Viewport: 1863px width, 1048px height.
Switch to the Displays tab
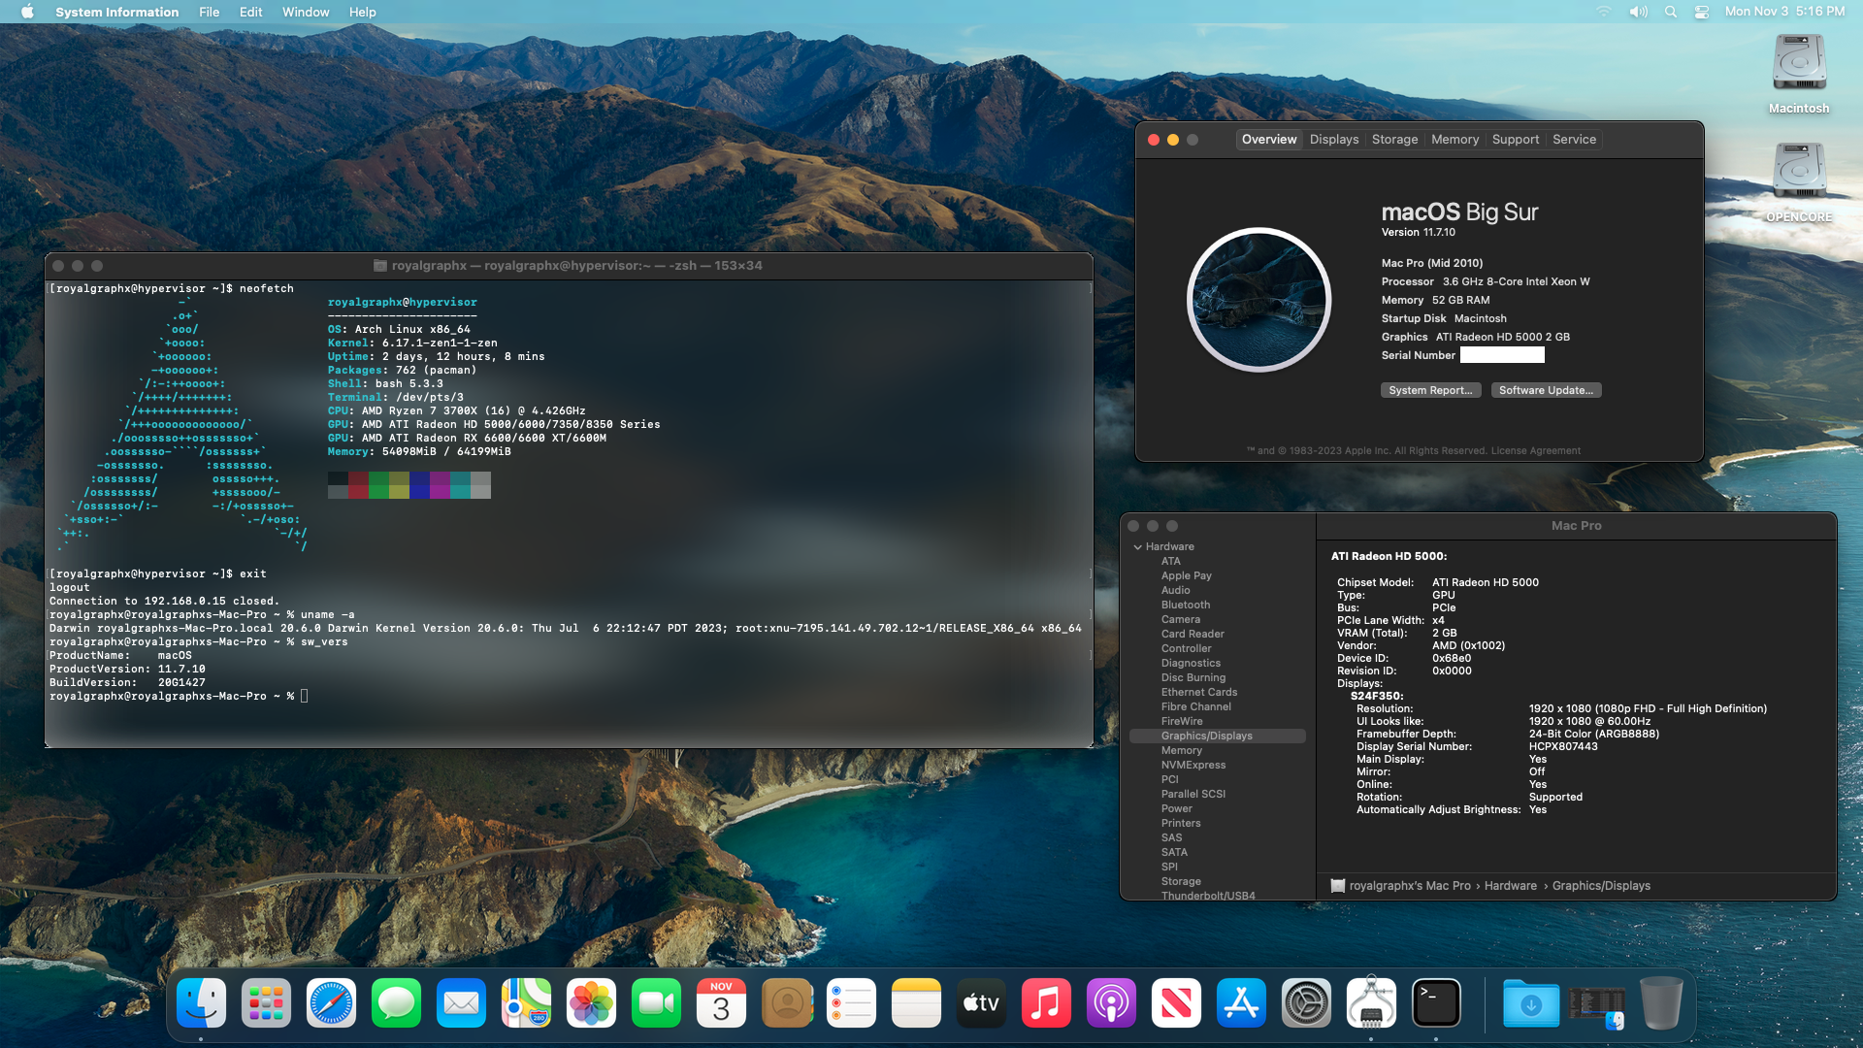click(x=1333, y=140)
